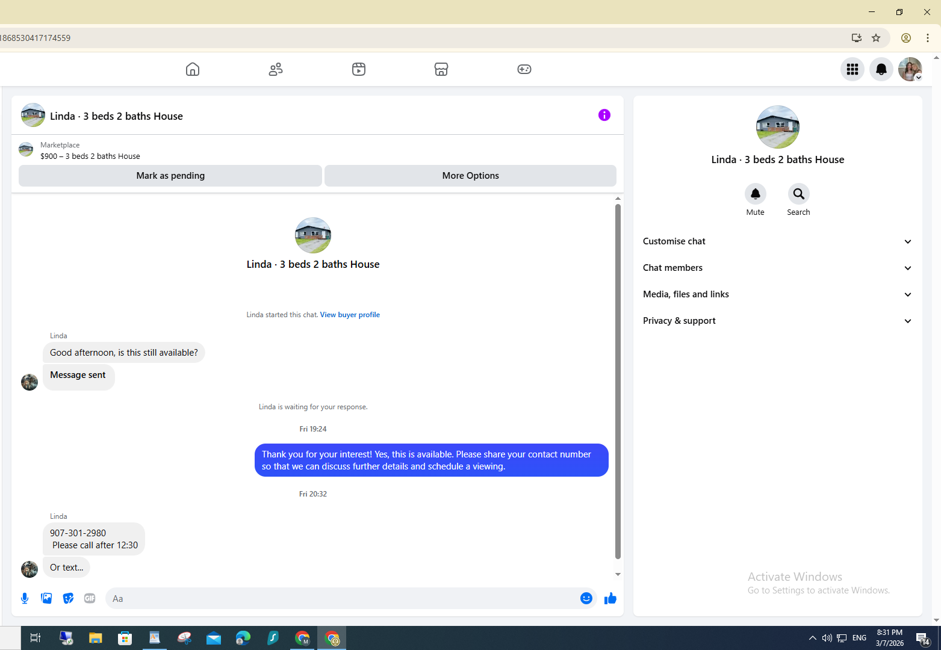The width and height of the screenshot is (941, 650).
Task: Click the Good afternoon message bubble
Action: click(x=124, y=353)
